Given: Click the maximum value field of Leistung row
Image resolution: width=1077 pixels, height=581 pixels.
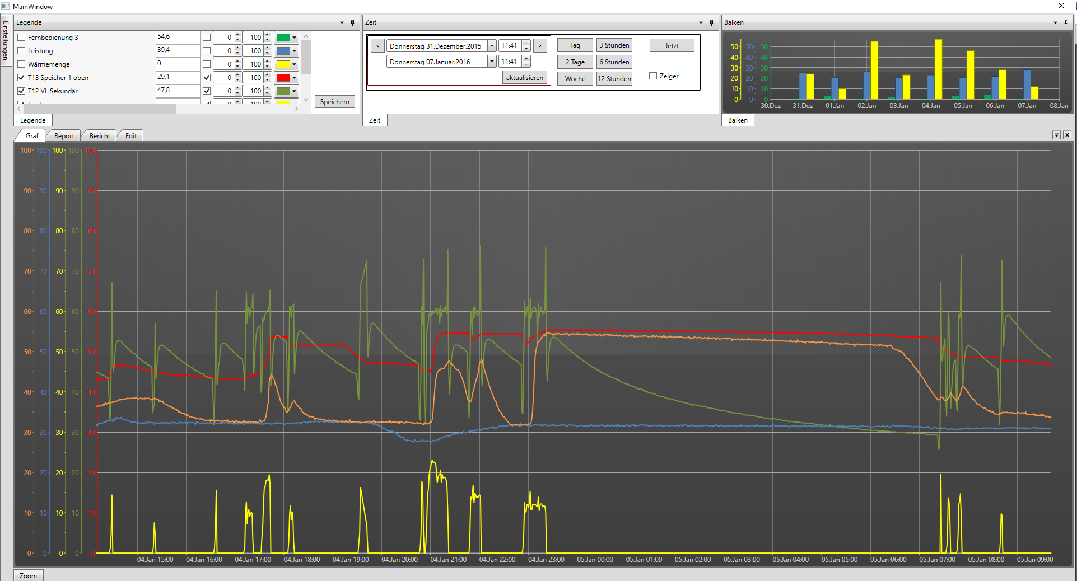Looking at the screenshot, I should coord(254,51).
